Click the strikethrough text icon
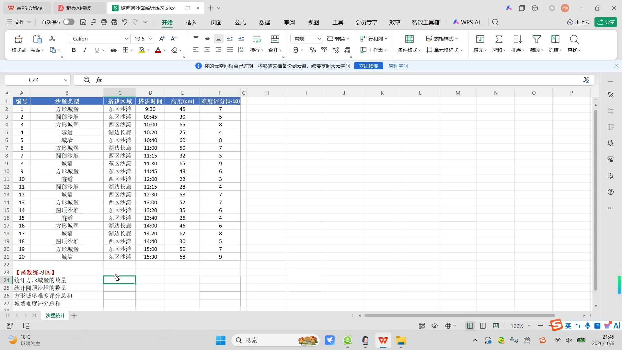The height and width of the screenshot is (350, 622). (x=113, y=50)
